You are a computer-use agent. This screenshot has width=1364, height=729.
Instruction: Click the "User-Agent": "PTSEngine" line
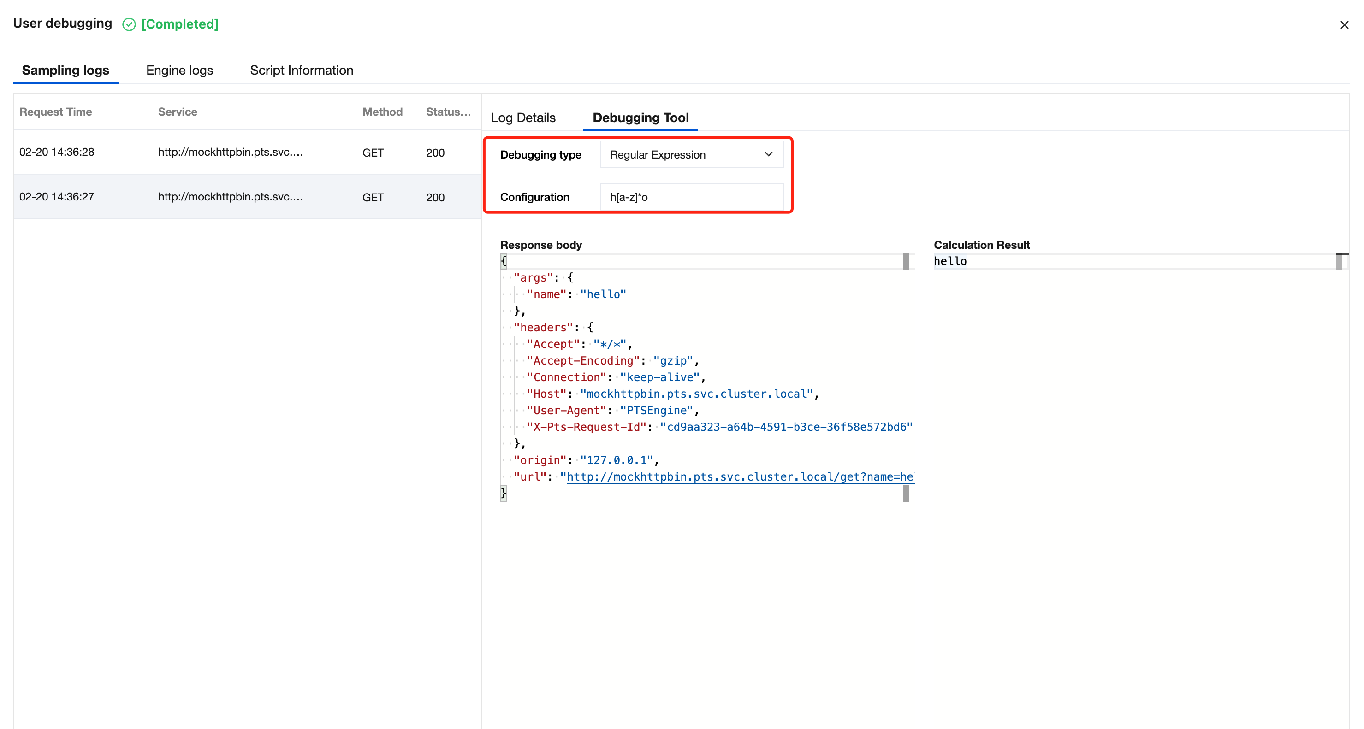[x=613, y=411]
